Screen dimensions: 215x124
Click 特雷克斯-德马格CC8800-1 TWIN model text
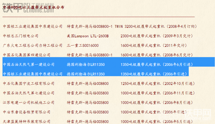pyautogui.click(x=95, y=26)
